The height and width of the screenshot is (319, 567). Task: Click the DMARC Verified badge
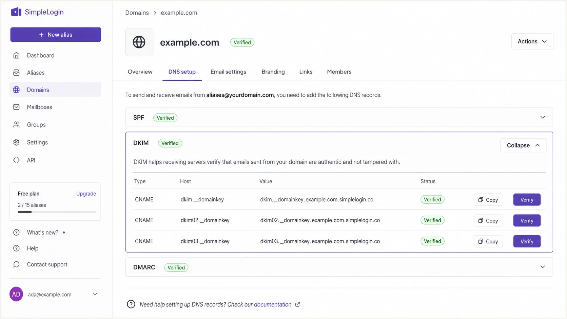tap(176, 267)
